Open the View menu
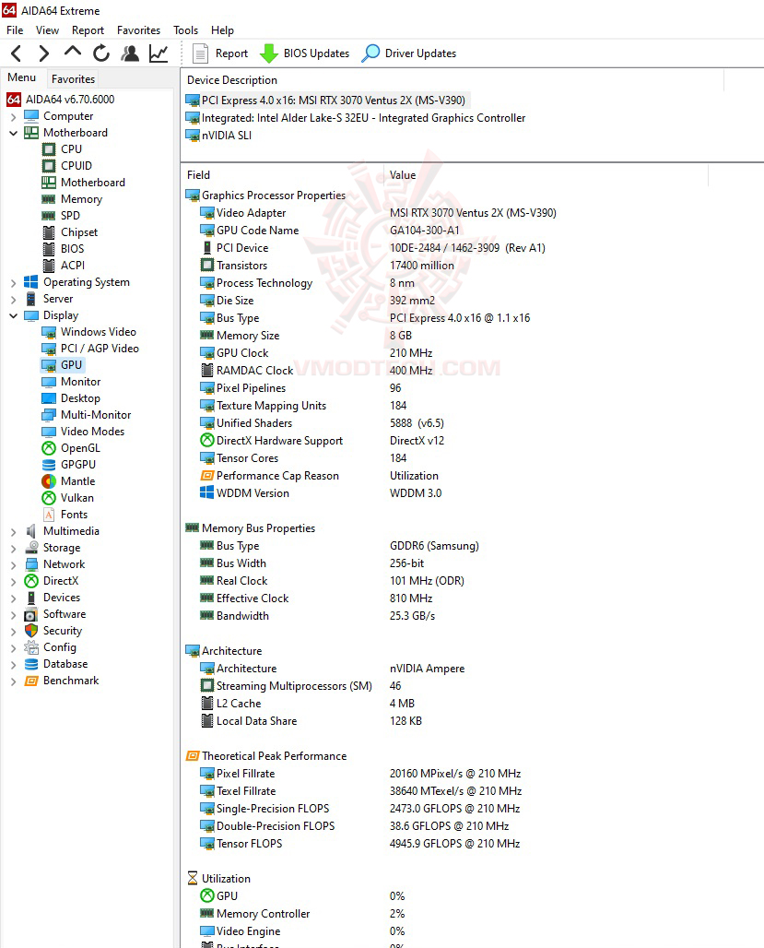The image size is (764, 948). (x=47, y=30)
